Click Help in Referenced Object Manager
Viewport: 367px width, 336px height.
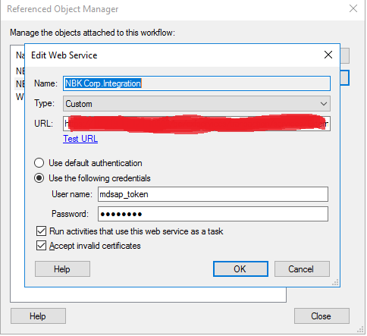[38, 316]
